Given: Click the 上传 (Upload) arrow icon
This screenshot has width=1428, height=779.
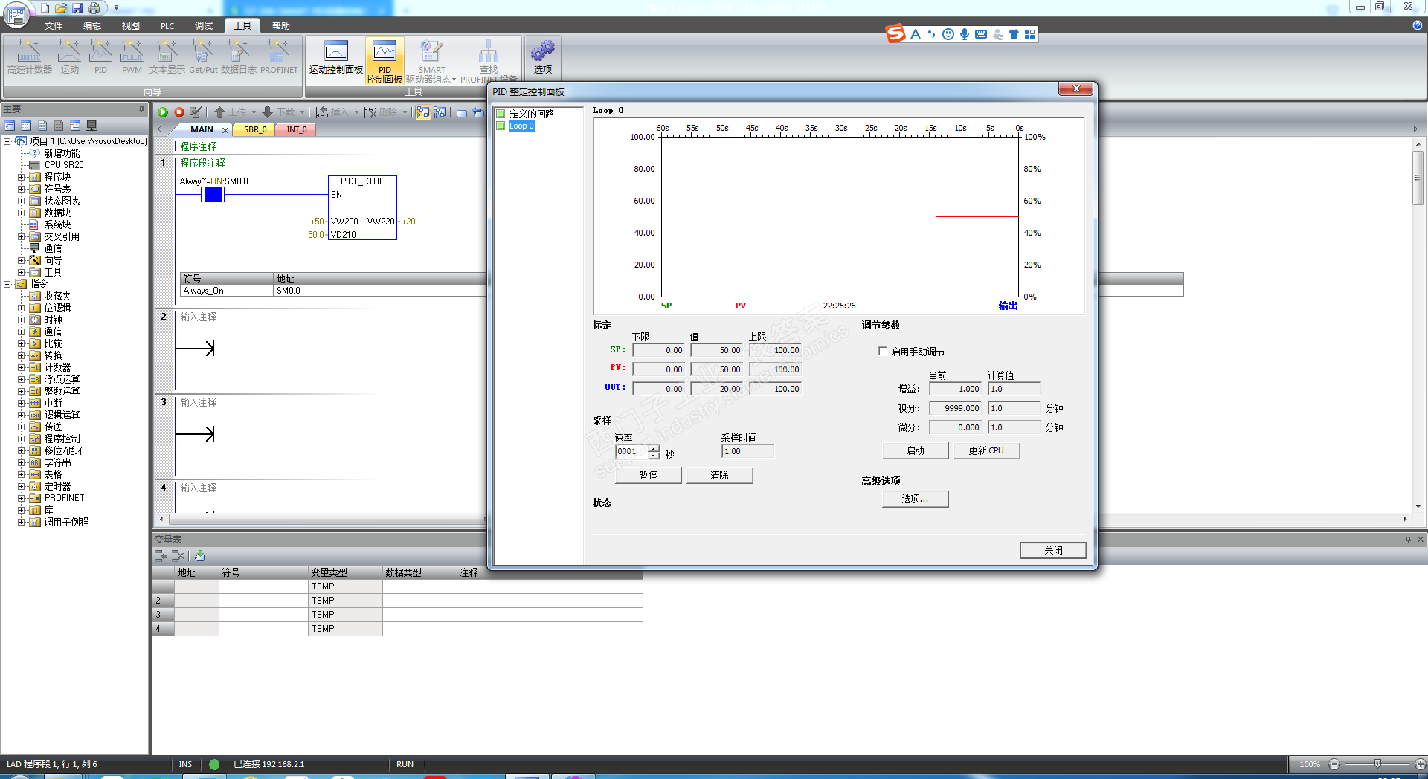Looking at the screenshot, I should 219,112.
